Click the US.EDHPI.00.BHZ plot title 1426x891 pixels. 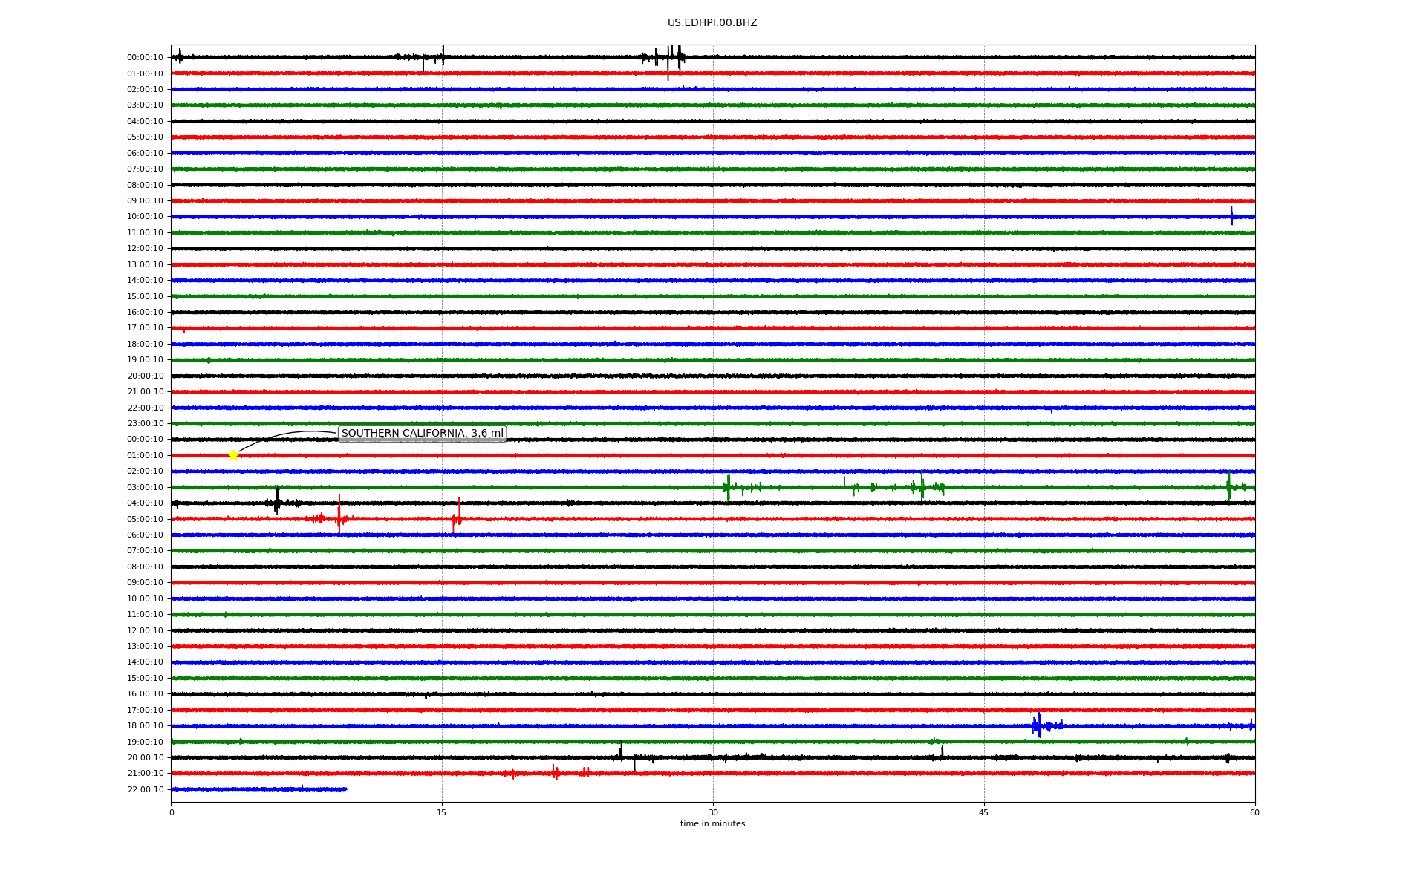pos(712,23)
